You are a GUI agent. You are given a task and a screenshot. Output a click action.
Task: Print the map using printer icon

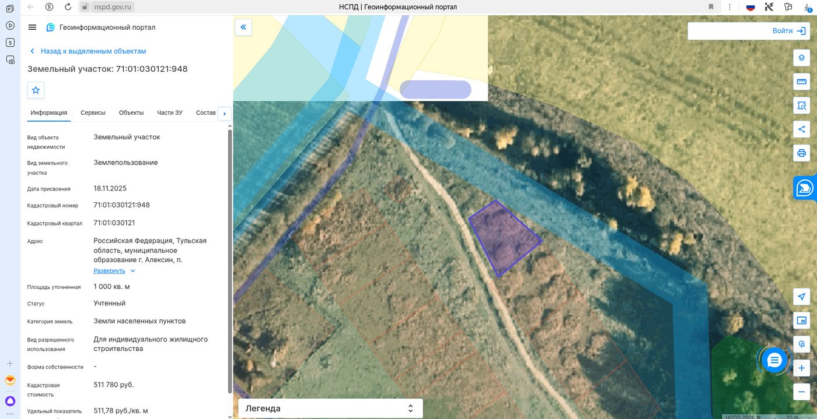pos(802,153)
